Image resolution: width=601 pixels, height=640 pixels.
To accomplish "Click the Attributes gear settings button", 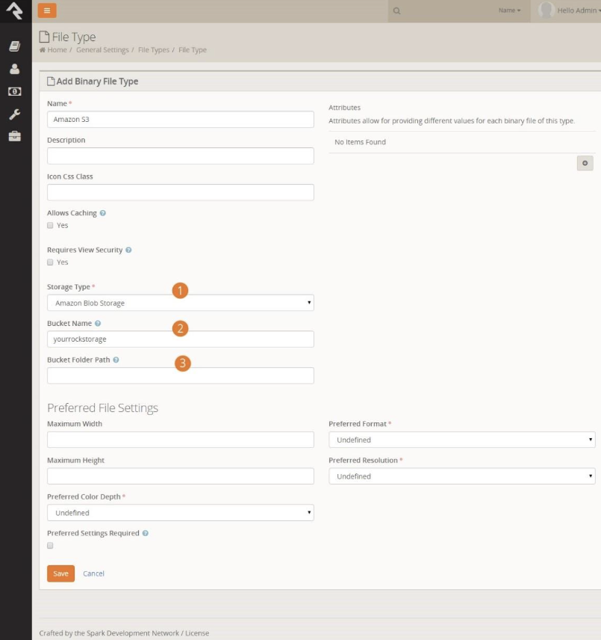I will (x=585, y=163).
